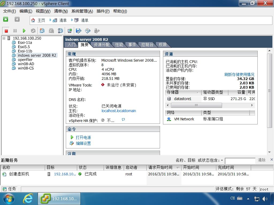274x205 pixels.
Task: Click the green power on toolbar icon
Action: pyautogui.click(x=24, y=31)
